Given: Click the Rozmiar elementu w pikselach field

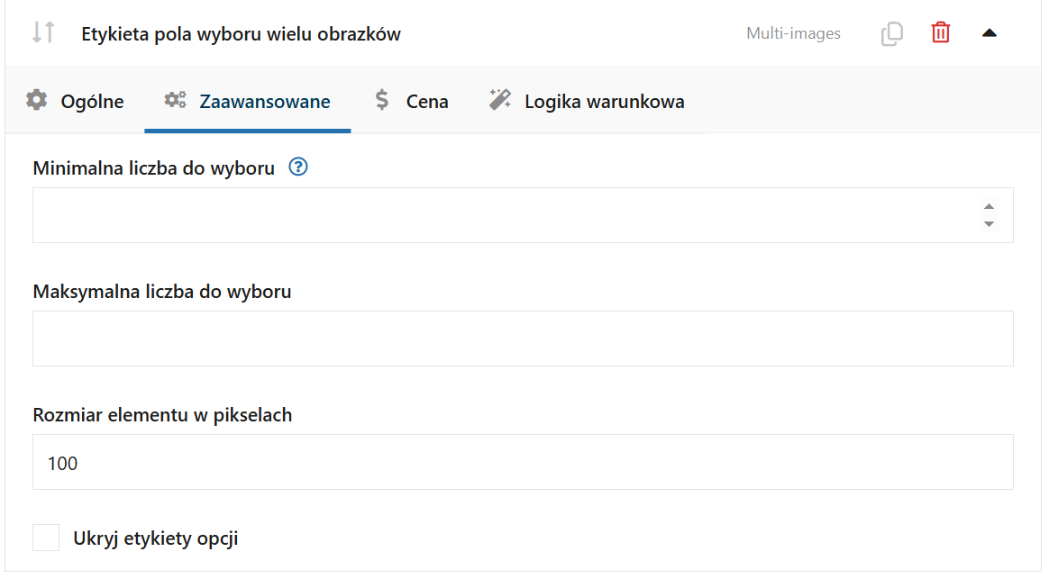Looking at the screenshot, I should click(523, 463).
